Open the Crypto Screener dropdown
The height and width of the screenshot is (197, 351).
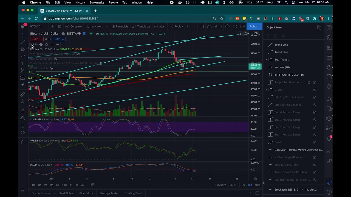[54, 193]
